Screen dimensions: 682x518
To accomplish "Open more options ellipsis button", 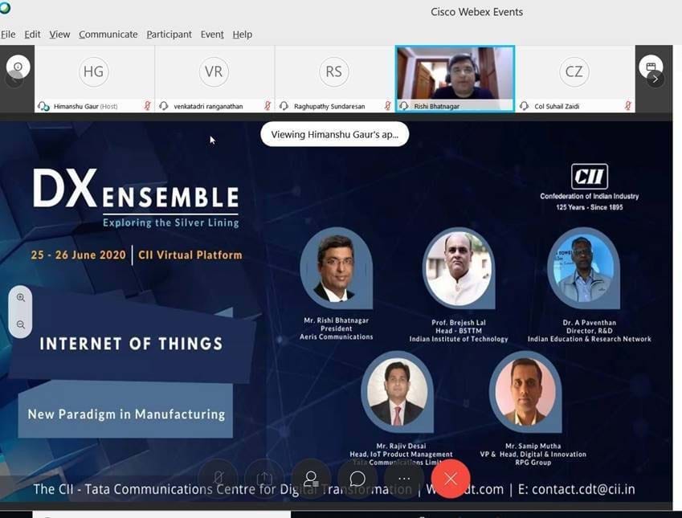I will [404, 479].
